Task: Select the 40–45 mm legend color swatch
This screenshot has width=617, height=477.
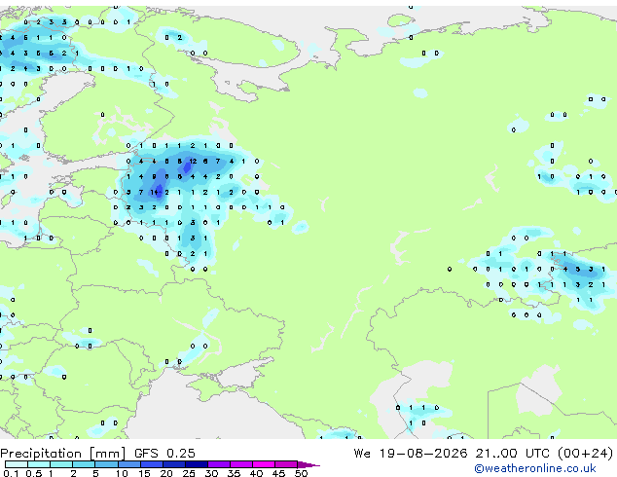Action: pos(264,464)
